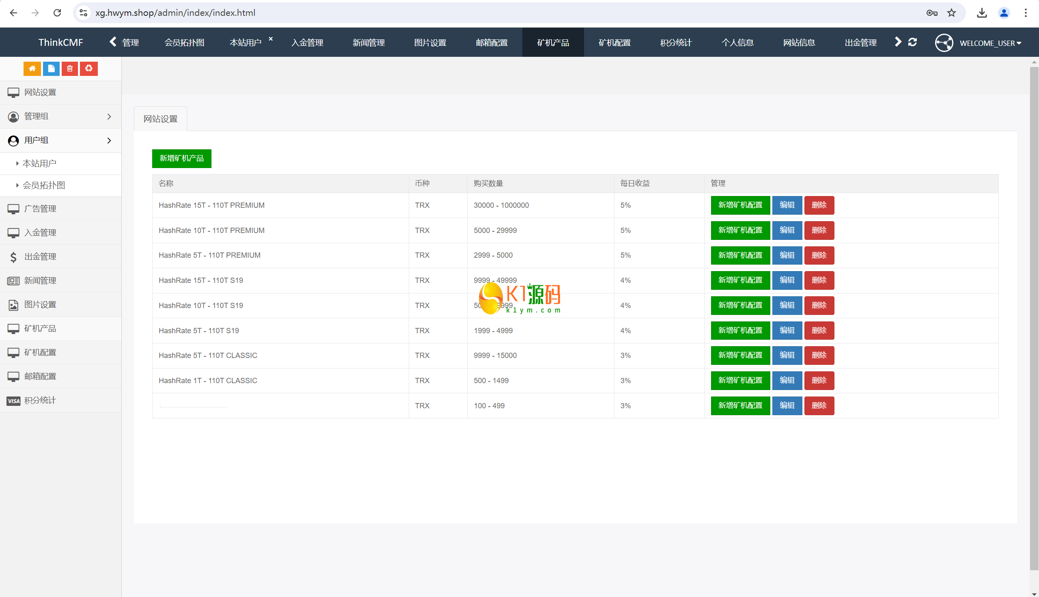
Task: Open the WELCOME_USER dropdown menu
Action: tap(990, 43)
